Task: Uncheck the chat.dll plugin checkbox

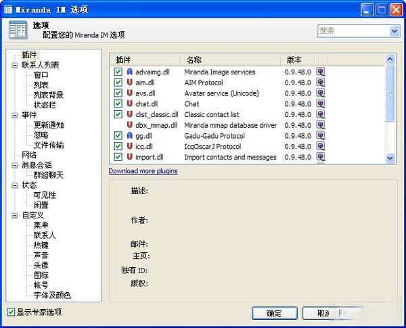Action: tap(118, 103)
